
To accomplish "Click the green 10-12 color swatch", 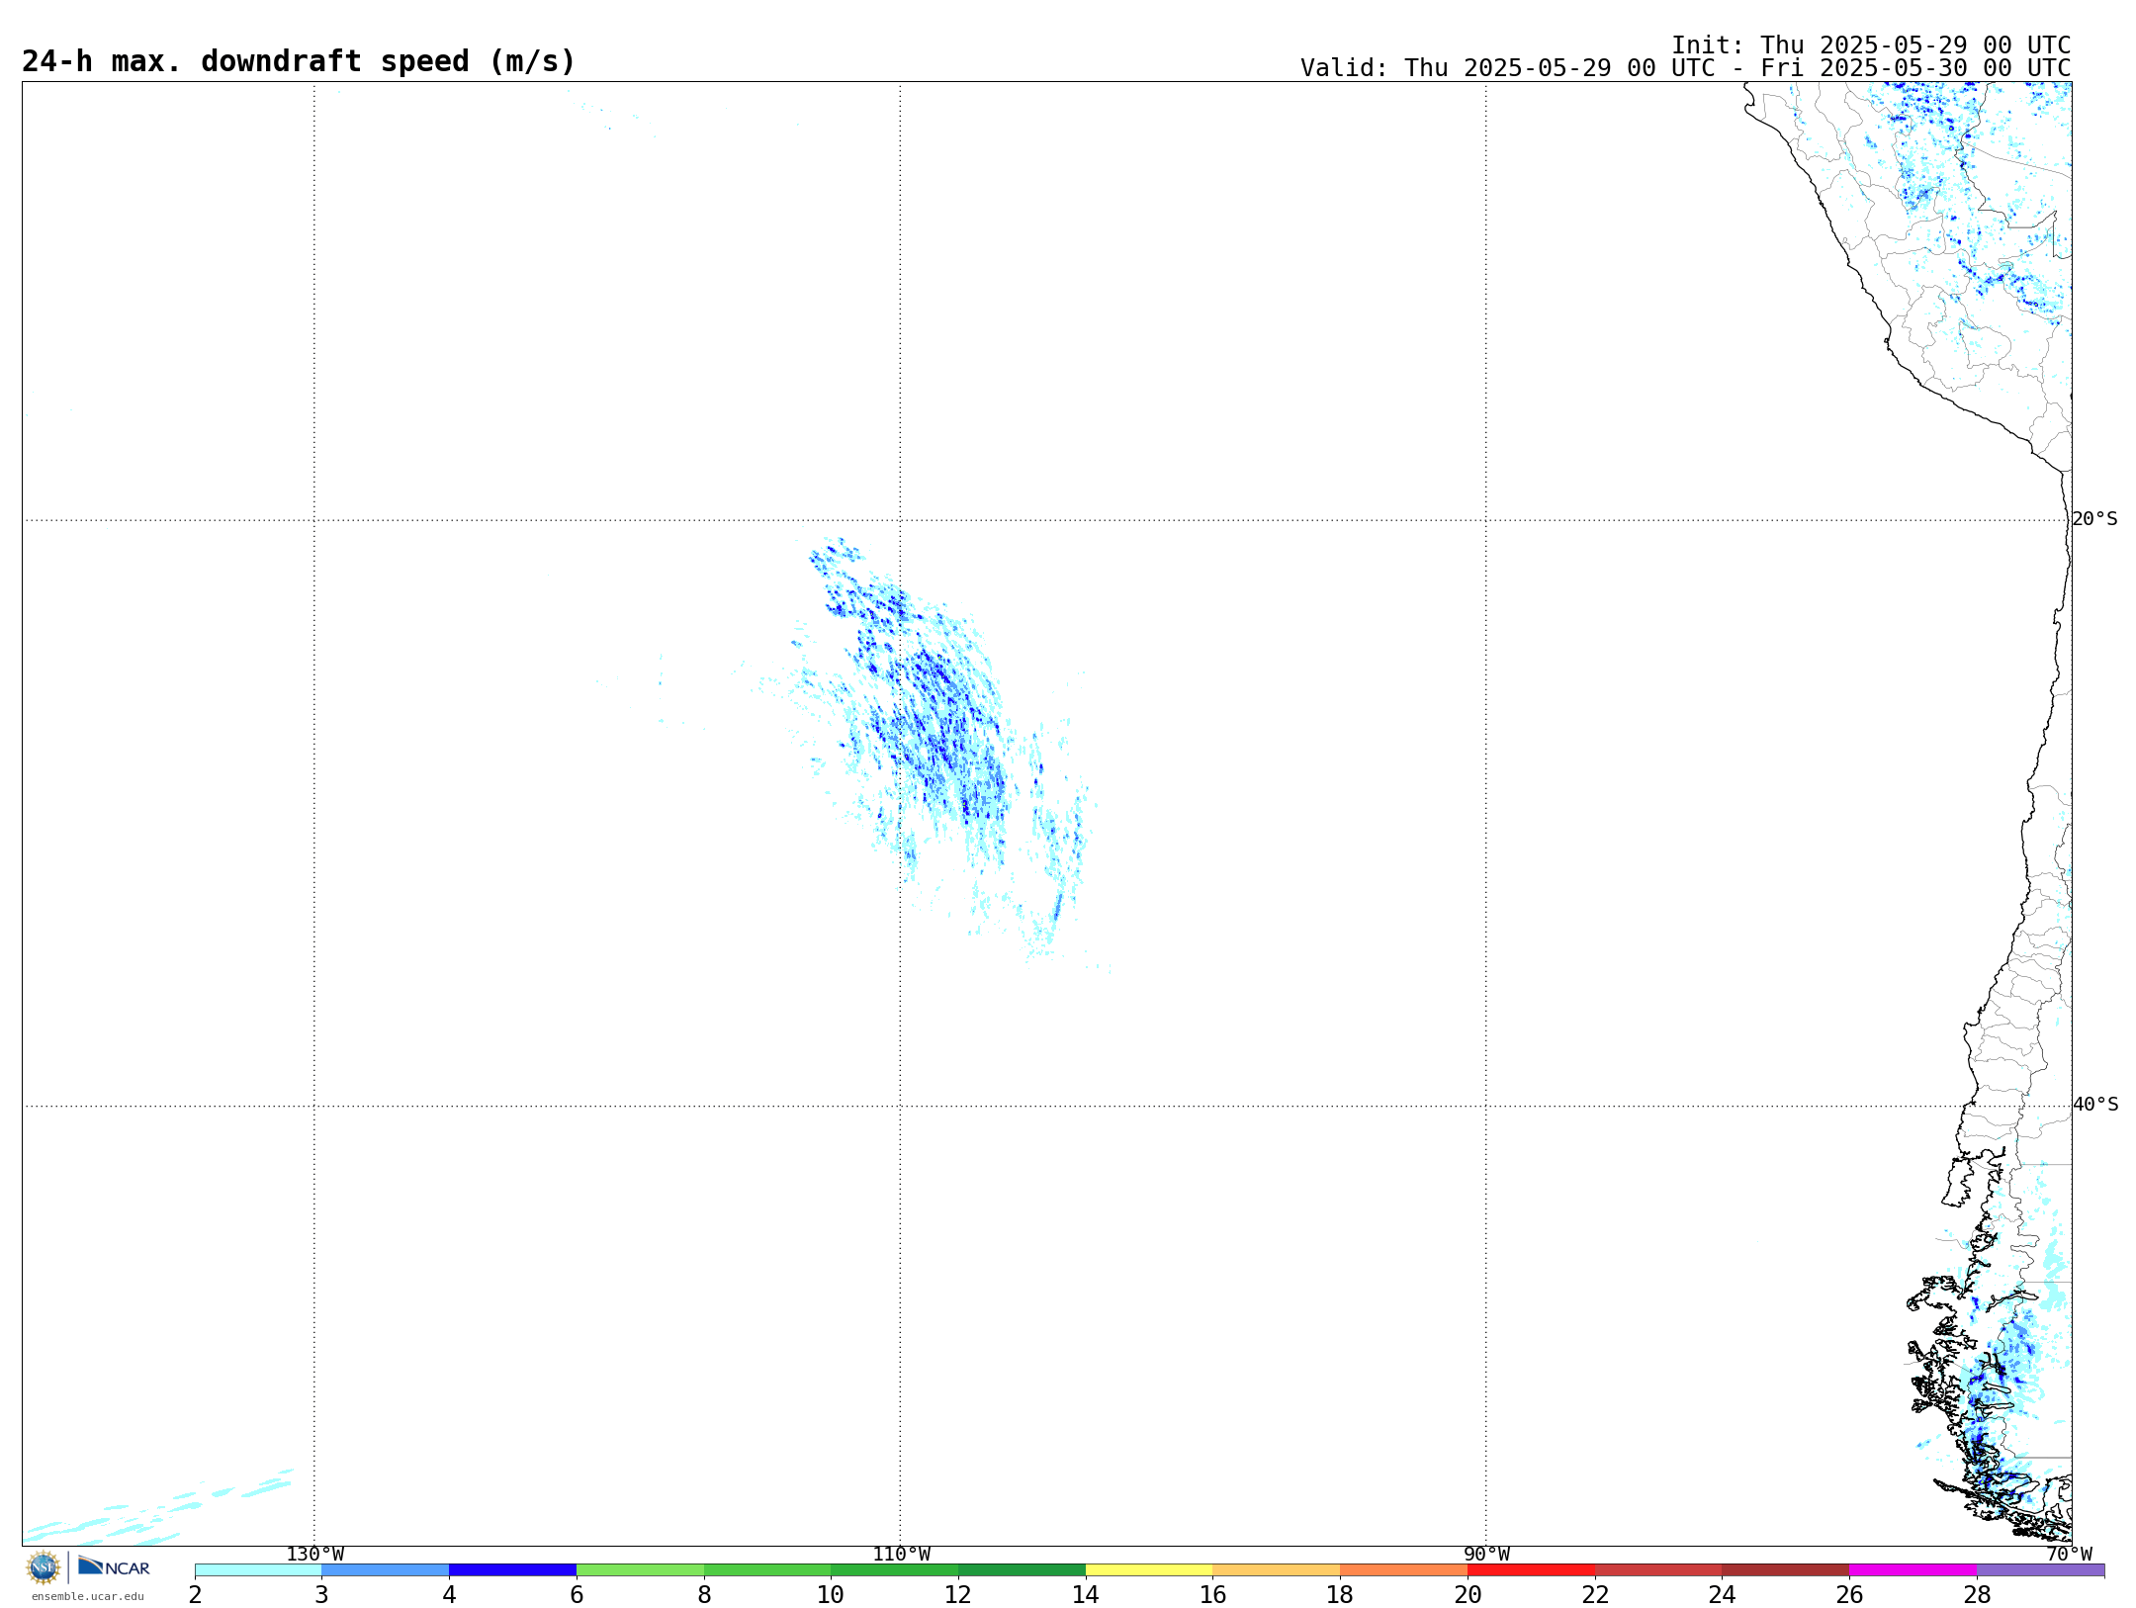I will [894, 1569].
